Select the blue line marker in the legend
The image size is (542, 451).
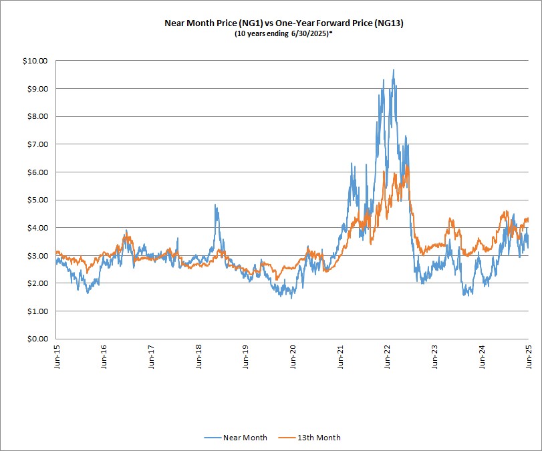(x=213, y=438)
